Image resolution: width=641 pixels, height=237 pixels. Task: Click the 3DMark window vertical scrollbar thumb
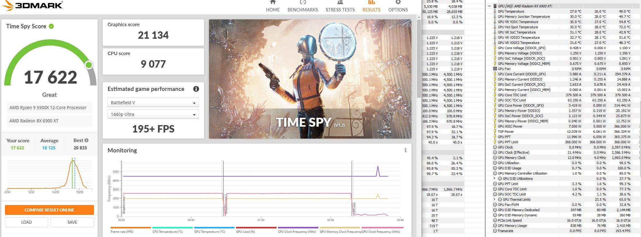[419, 59]
